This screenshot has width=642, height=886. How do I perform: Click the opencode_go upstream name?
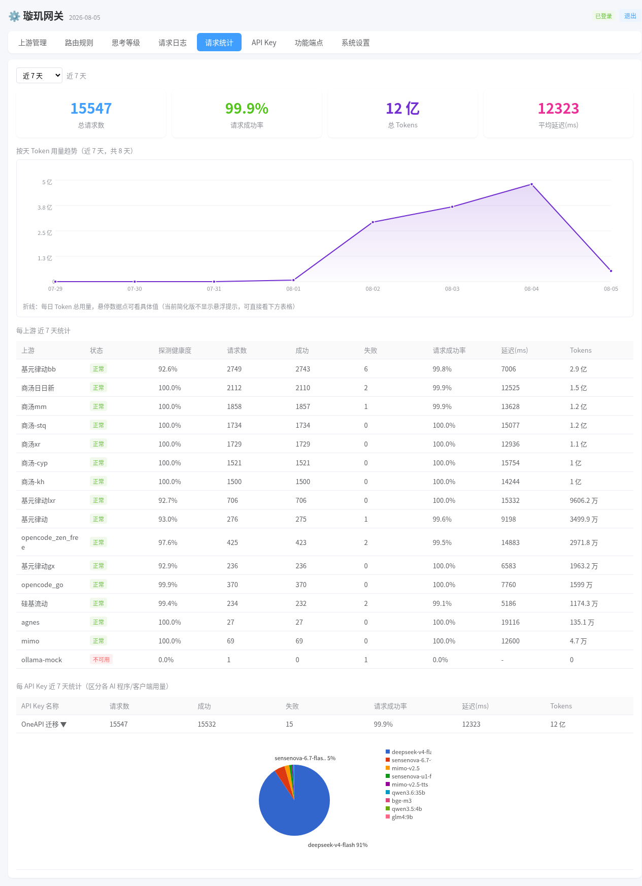(x=42, y=585)
